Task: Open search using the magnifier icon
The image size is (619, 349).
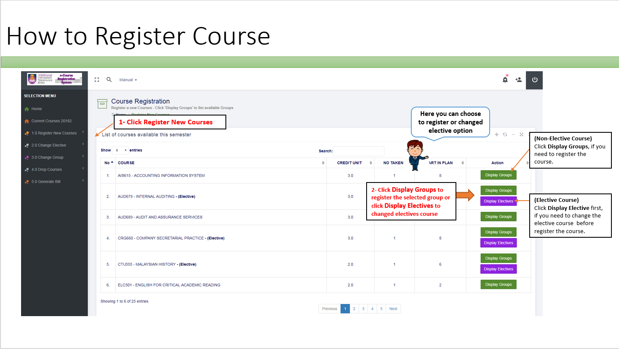Action: coord(109,79)
